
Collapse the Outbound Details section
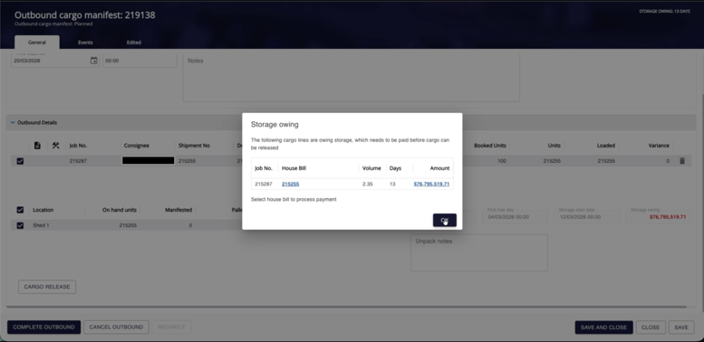pos(13,122)
